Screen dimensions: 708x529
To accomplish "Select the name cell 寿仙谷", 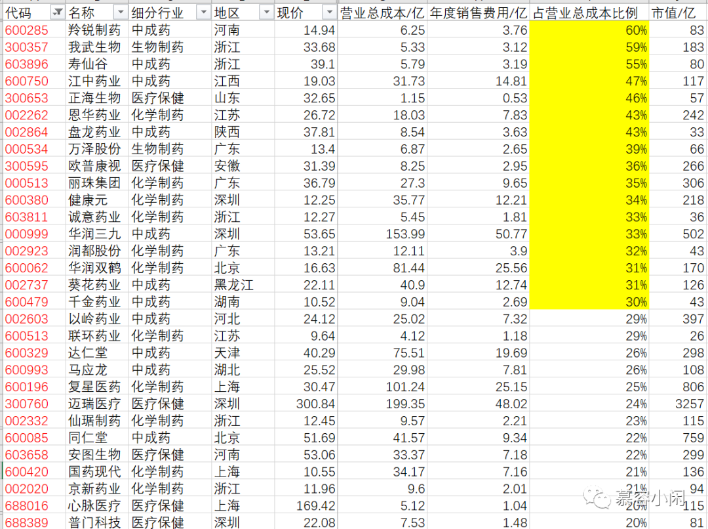I will (x=97, y=64).
